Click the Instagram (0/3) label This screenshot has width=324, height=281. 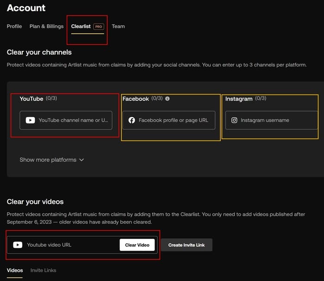pyautogui.click(x=246, y=99)
